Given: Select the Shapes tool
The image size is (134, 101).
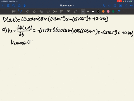Looking at the screenshot, I should click(41, 12).
